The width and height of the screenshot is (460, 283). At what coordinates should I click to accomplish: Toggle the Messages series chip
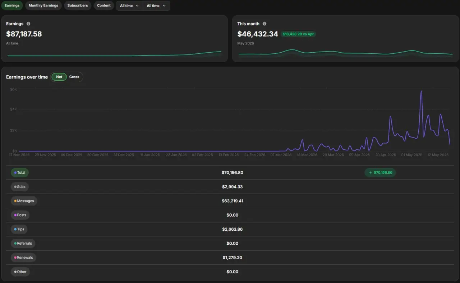coord(24,201)
